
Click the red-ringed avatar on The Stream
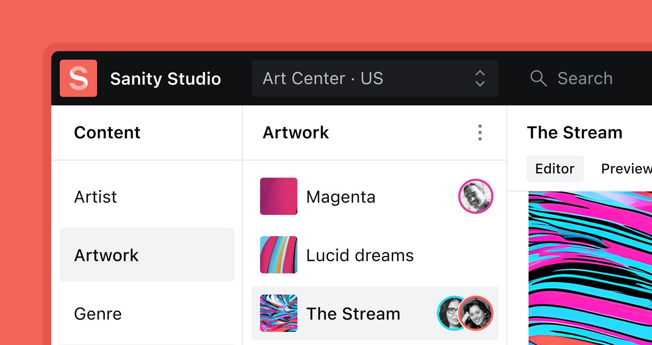[x=476, y=313]
